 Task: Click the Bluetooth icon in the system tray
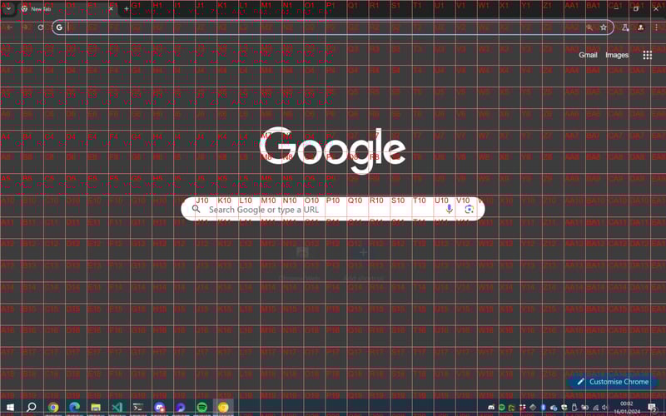[x=544, y=408]
